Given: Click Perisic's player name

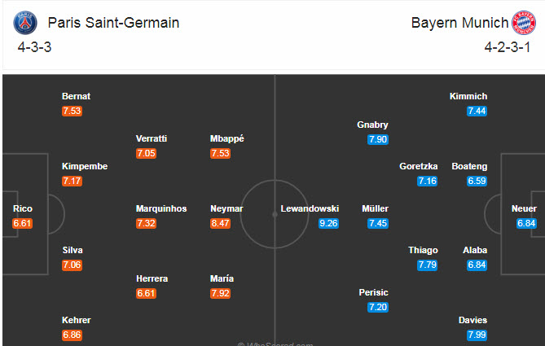Looking at the screenshot, I should pyautogui.click(x=374, y=292).
